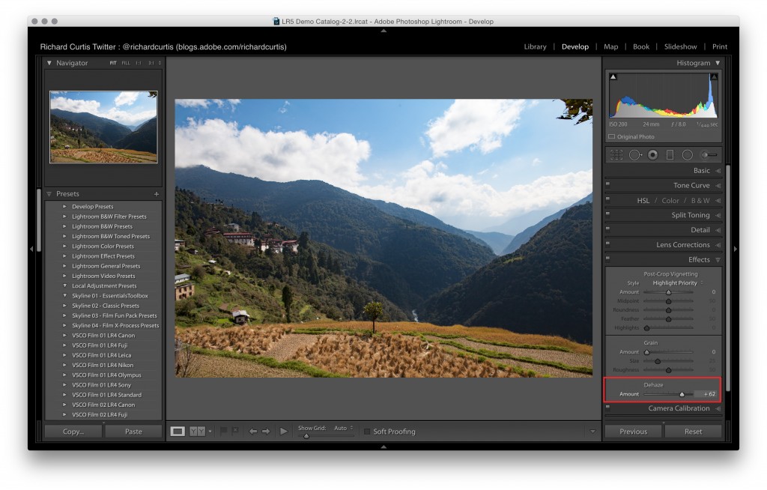Select the Graduated Filter tool
This screenshot has height=490, width=767.
click(x=670, y=155)
